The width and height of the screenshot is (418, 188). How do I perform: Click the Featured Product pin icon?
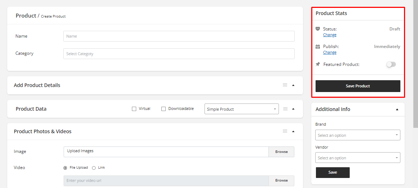click(318, 64)
